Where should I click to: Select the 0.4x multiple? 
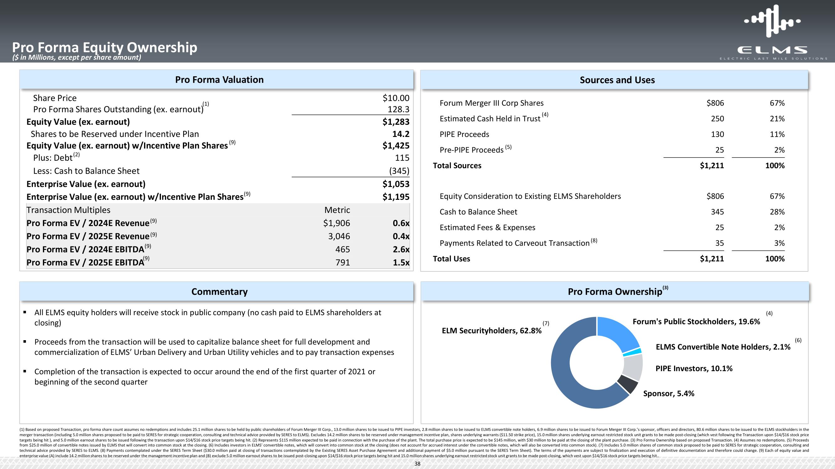tap(401, 236)
